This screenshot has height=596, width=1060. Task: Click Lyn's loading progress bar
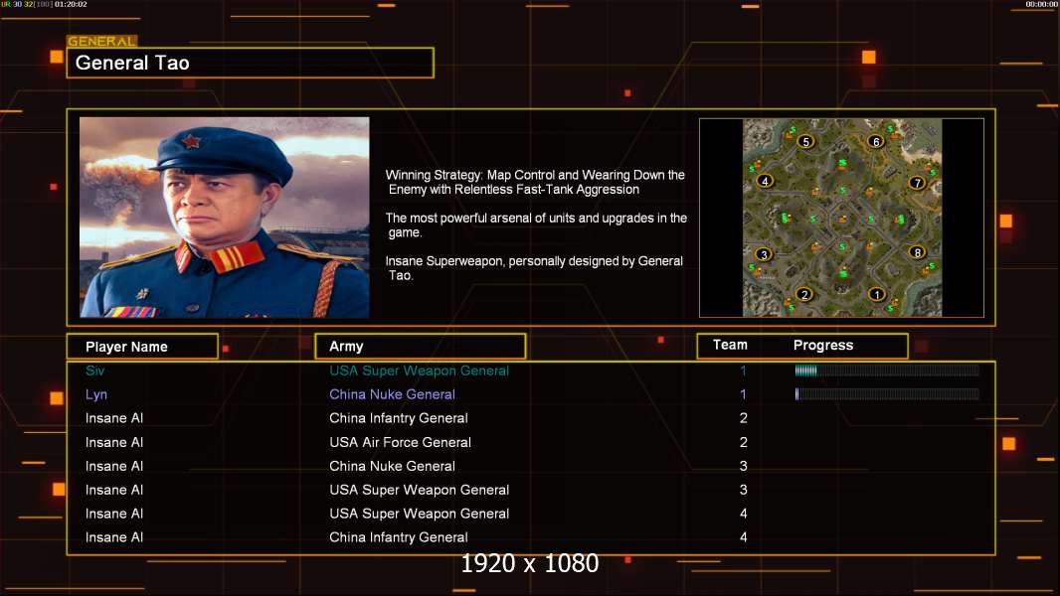coord(887,394)
